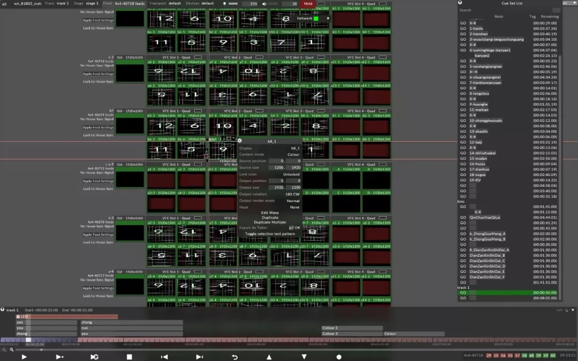
Task: Click the up triangle transport icon
Action: (269, 357)
